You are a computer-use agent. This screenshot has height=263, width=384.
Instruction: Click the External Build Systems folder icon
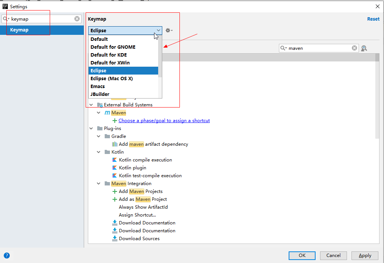(100, 105)
